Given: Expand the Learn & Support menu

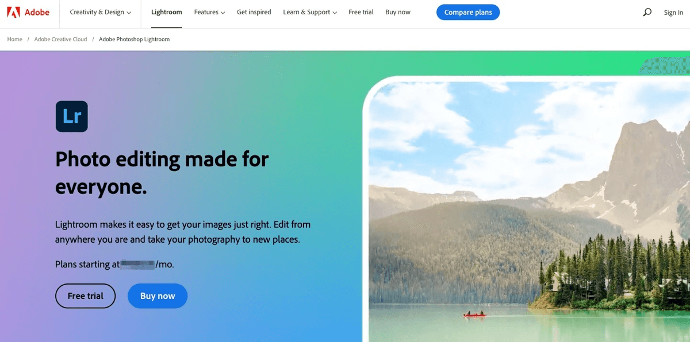Looking at the screenshot, I should pos(310,12).
